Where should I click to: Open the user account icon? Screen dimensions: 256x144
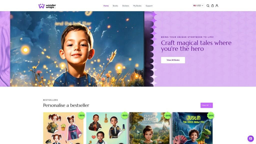pyautogui.click(x=217, y=5)
